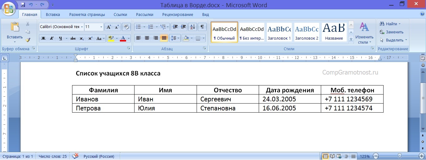Click the Cut scissors icon

pos(28,24)
